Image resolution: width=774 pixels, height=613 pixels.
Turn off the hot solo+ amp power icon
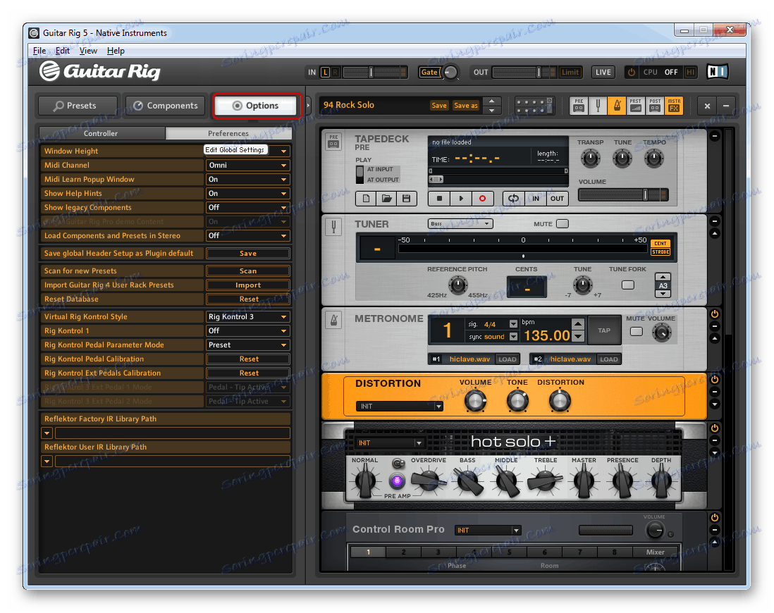tap(714, 428)
